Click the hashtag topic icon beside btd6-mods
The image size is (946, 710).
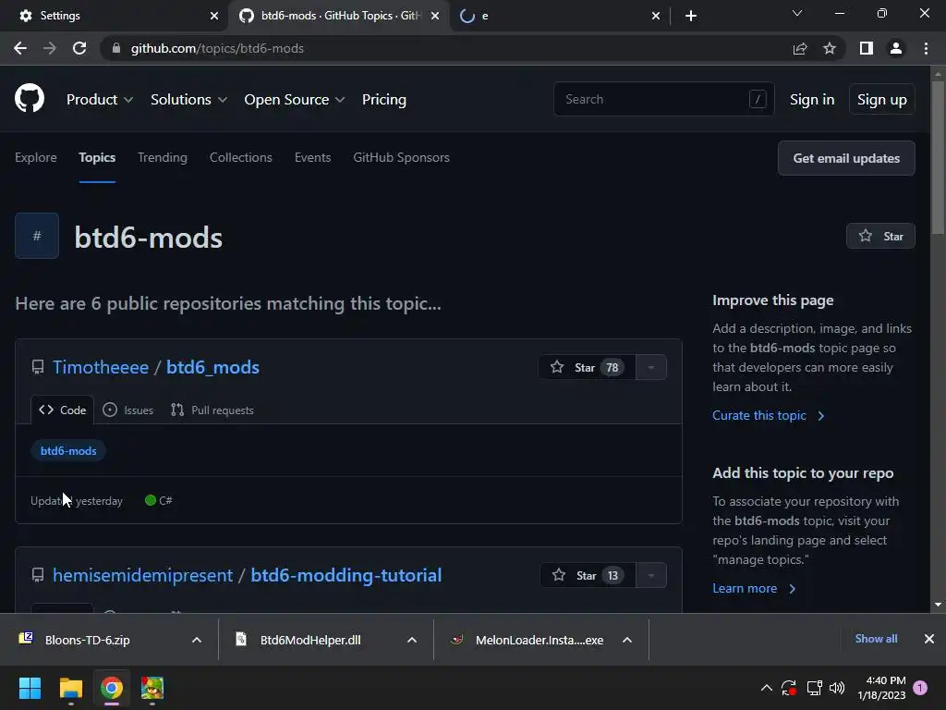37,236
